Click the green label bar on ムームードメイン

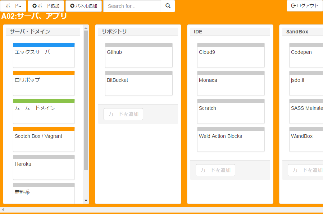click(44, 101)
